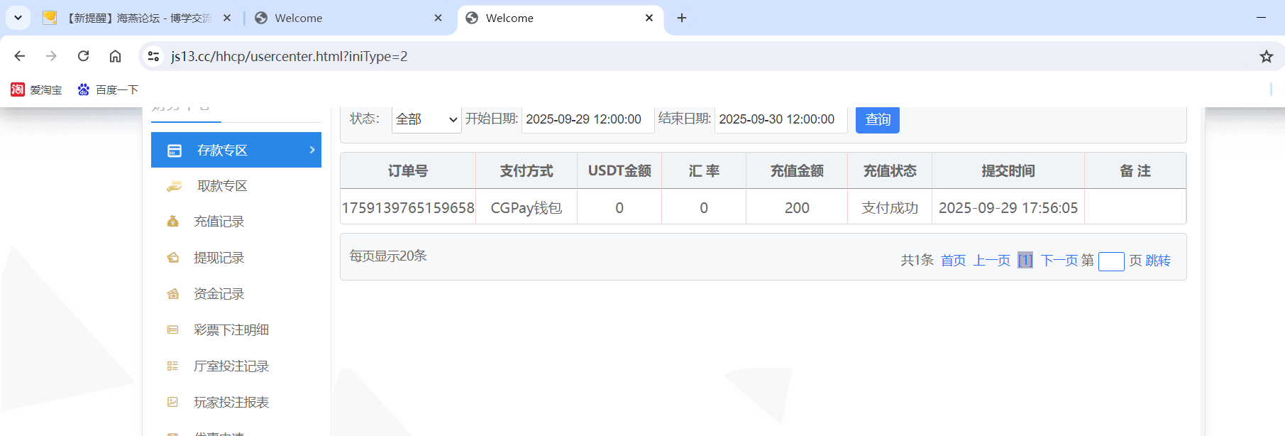Click the browser back arrow
Screen dimensions: 1285x436
[20, 56]
